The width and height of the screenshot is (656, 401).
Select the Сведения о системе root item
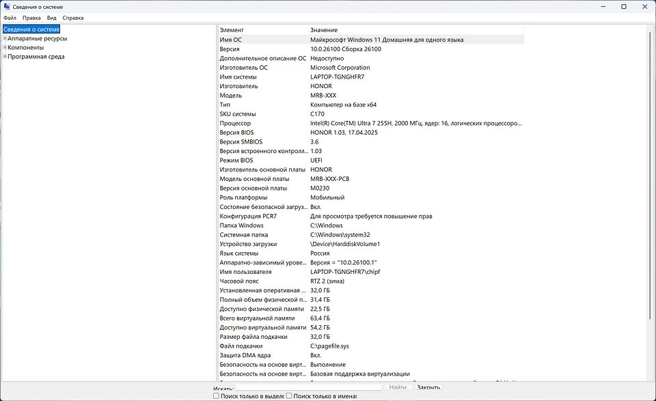(31, 29)
